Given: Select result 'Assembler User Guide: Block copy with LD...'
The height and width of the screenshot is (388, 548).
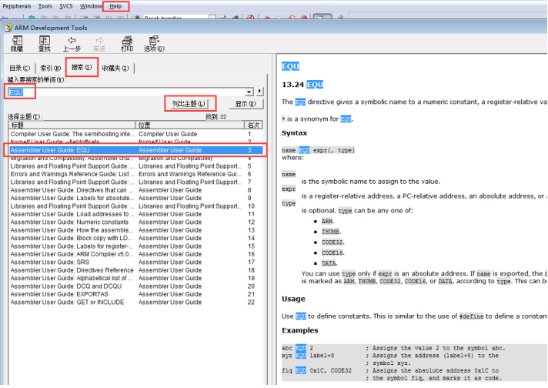Looking at the screenshot, I should click(x=135, y=238).
